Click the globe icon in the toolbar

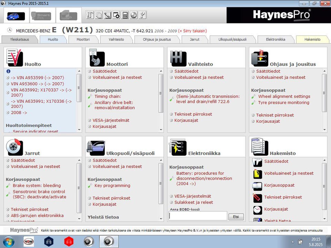tap(133, 15)
